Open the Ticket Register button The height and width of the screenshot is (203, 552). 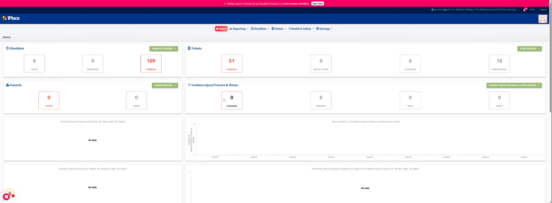point(529,49)
